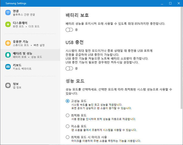Click the teal 배터리 및 성능 battery icon
The height and width of the screenshot is (145, 183).
pos(8,55)
